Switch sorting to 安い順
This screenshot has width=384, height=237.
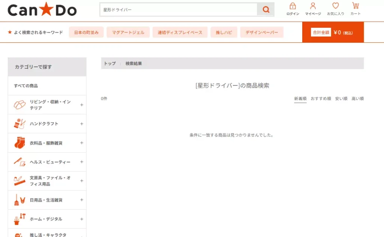[x=340, y=98]
